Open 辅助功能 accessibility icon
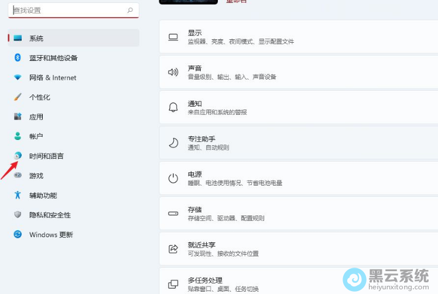 tap(18, 195)
